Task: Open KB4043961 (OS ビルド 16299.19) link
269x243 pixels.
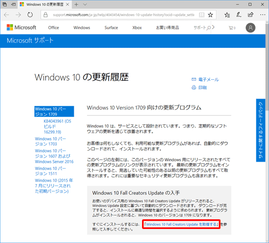Action: [58, 127]
